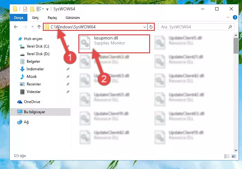Maximize the SysWOW64 window

click(217, 9)
